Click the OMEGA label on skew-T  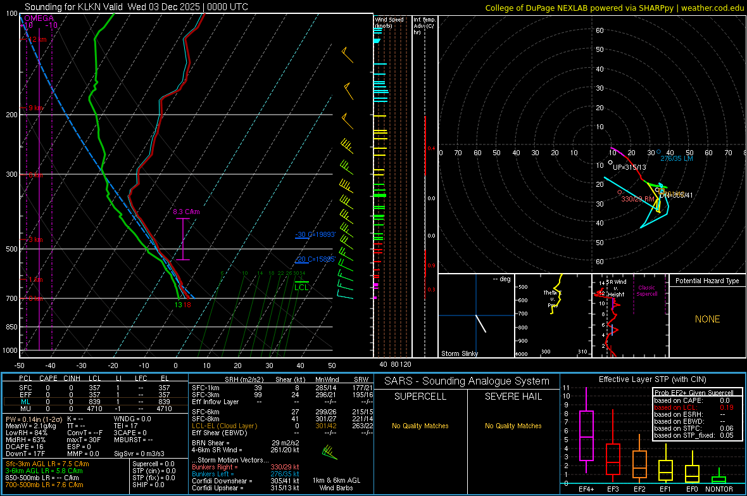click(39, 18)
